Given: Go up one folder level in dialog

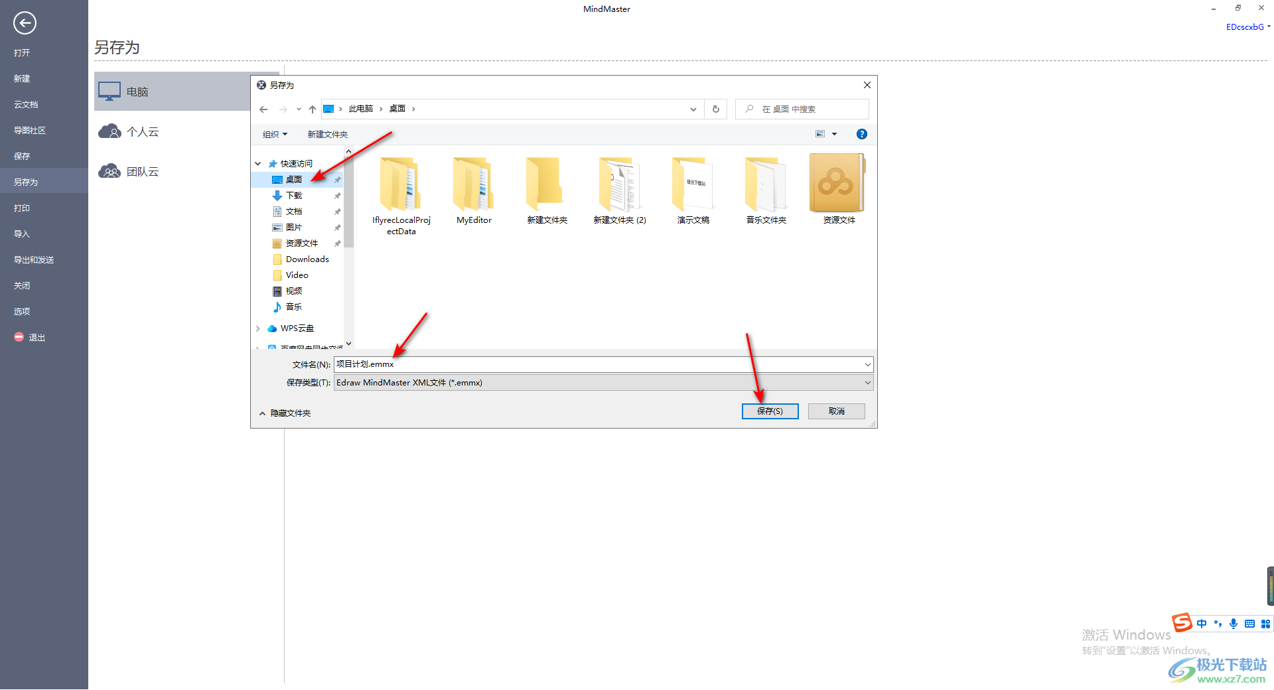Looking at the screenshot, I should coord(313,109).
